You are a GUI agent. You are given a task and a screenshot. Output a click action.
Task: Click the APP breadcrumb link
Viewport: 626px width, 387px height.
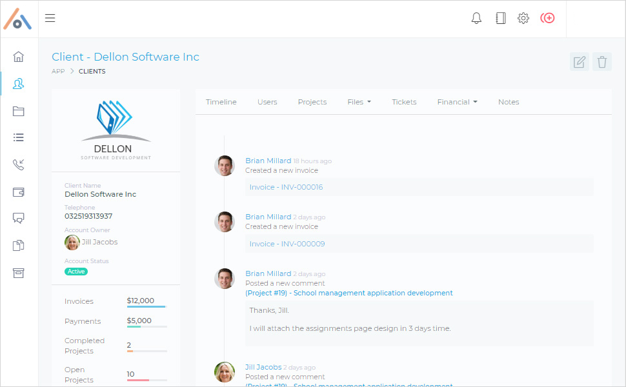(58, 72)
